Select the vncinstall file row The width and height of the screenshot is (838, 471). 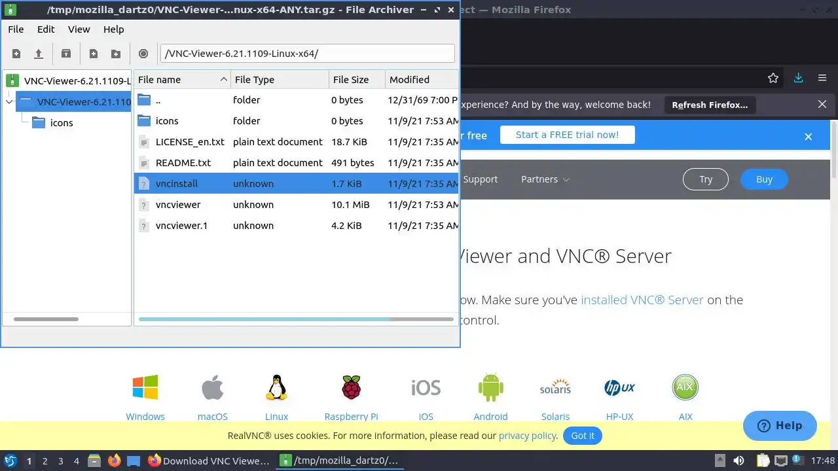click(x=296, y=184)
